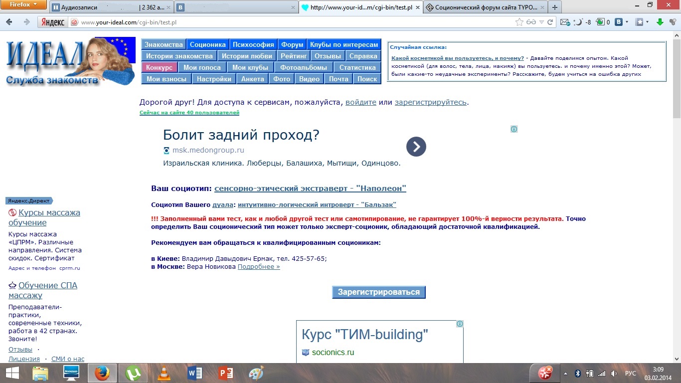Open the new tab plus button
Screen dimensions: 681x383
tap(554, 7)
